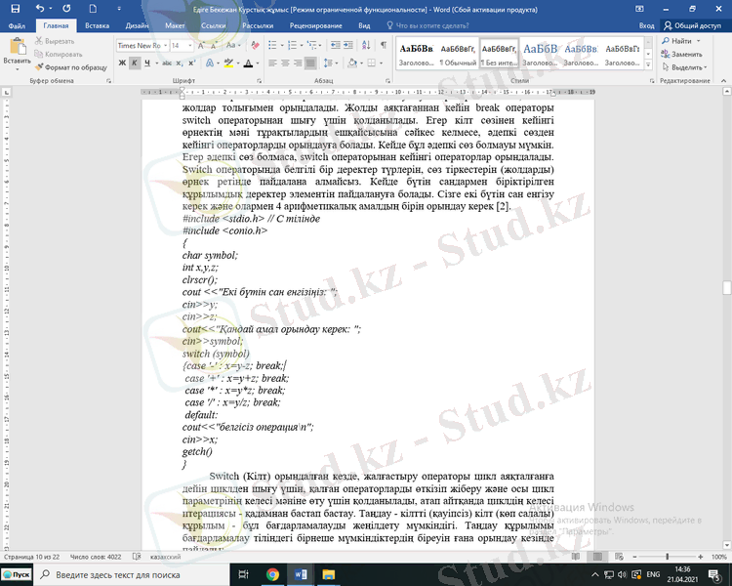Click the zoom slider handle in status bar
The width and height of the screenshot is (732, 586).
click(668, 557)
